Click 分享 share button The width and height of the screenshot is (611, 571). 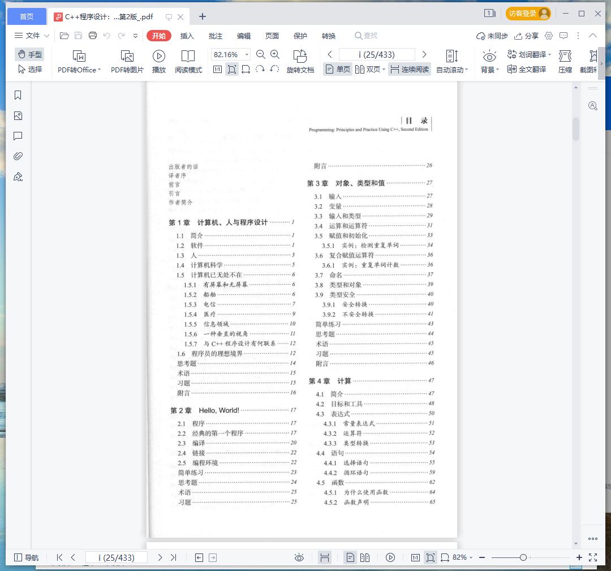pos(527,36)
